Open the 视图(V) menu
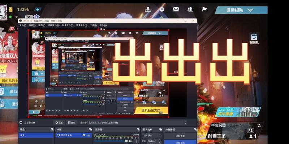The height and width of the screenshot is (144, 289). 42,25
